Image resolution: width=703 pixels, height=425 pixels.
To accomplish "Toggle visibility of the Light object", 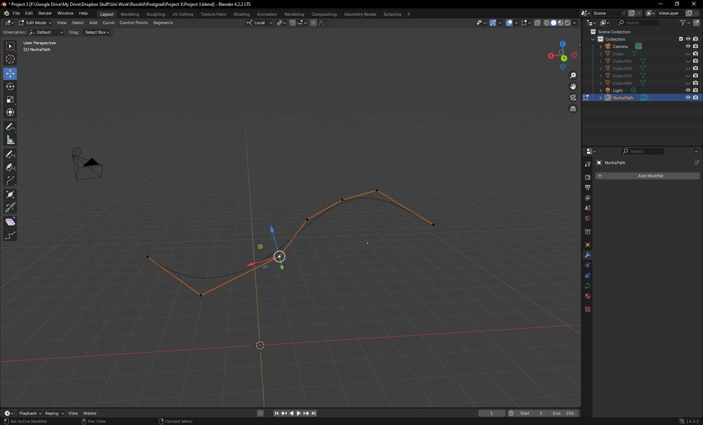I will (688, 90).
